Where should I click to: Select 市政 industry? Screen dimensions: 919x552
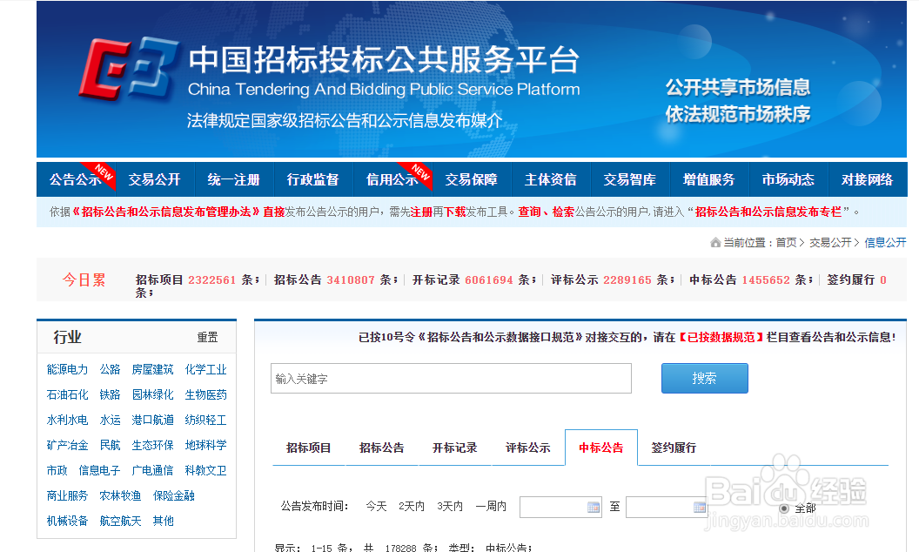tap(57, 470)
